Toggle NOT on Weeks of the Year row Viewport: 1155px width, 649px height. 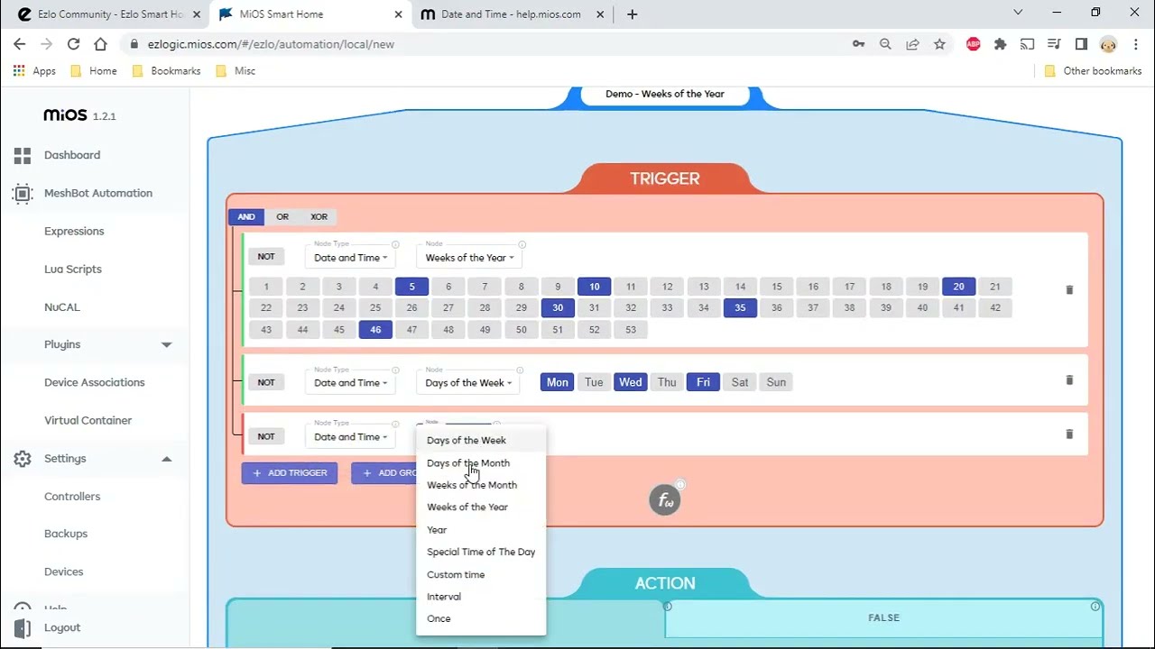(266, 257)
